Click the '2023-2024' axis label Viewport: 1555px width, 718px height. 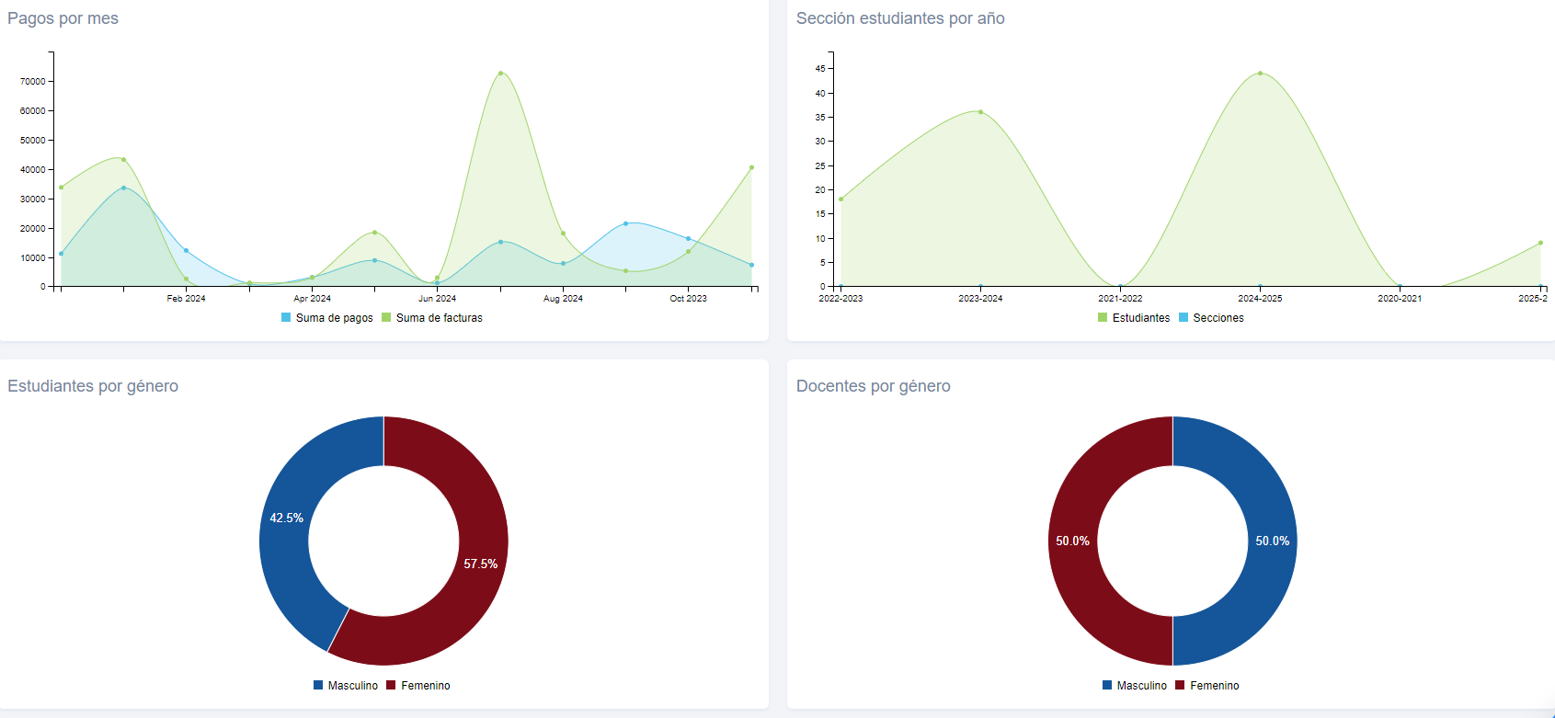click(x=980, y=299)
